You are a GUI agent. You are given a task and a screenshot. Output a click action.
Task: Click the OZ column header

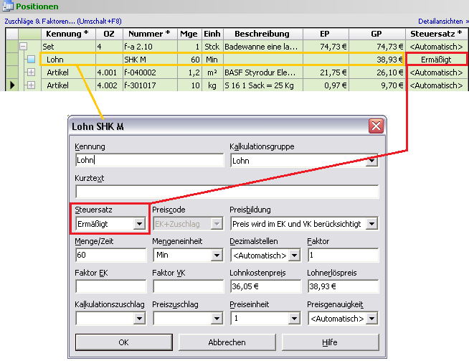tap(109, 34)
